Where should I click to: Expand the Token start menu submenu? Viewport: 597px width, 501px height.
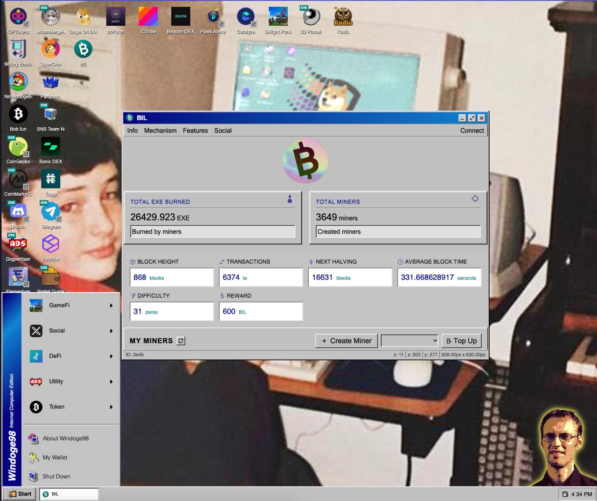click(x=70, y=407)
